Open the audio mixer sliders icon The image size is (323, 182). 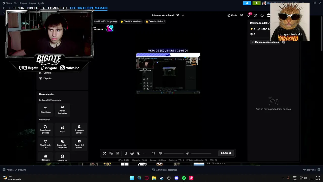click(154, 153)
